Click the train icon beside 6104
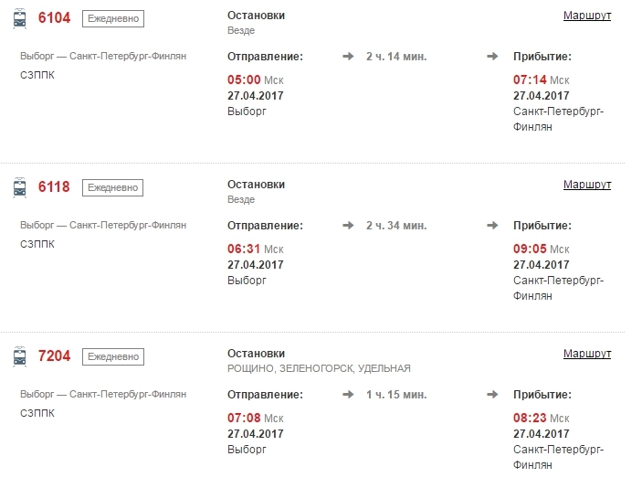 (x=20, y=18)
